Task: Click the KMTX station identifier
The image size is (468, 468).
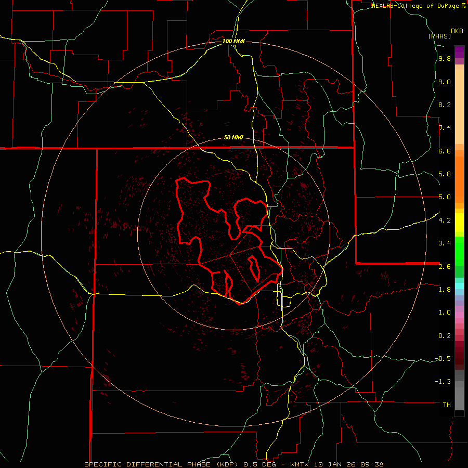Action: (301, 464)
